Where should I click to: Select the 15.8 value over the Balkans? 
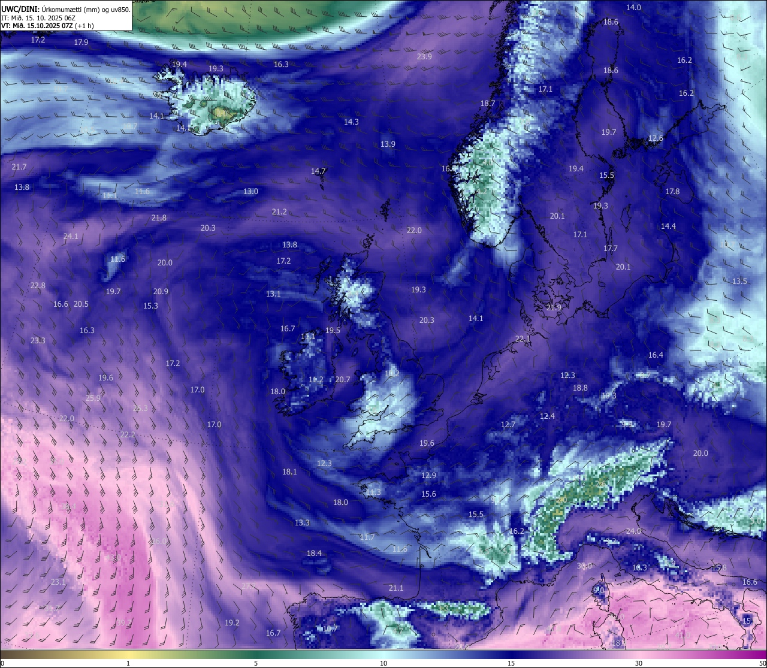click(719, 567)
